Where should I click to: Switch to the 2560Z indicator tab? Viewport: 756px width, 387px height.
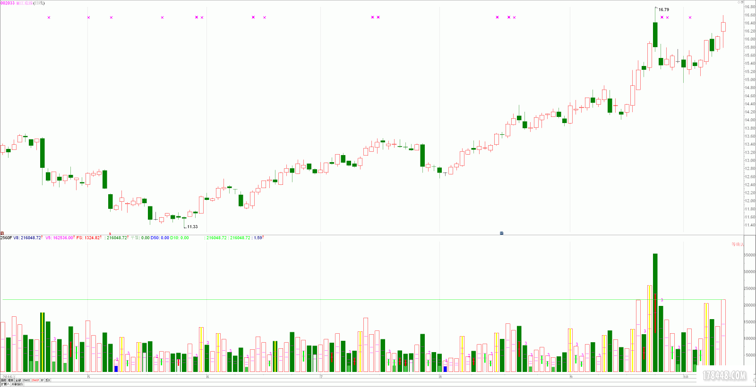pyautogui.click(x=26, y=380)
